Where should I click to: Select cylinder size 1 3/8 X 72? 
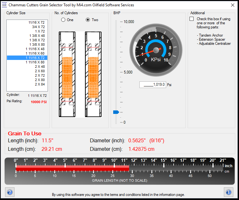tap(27, 40)
